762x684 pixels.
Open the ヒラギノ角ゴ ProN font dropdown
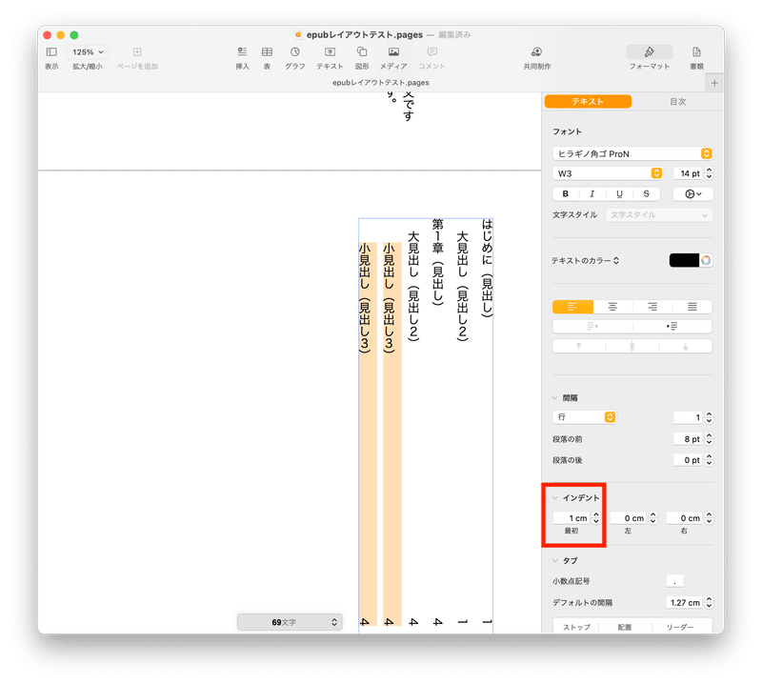coord(632,153)
